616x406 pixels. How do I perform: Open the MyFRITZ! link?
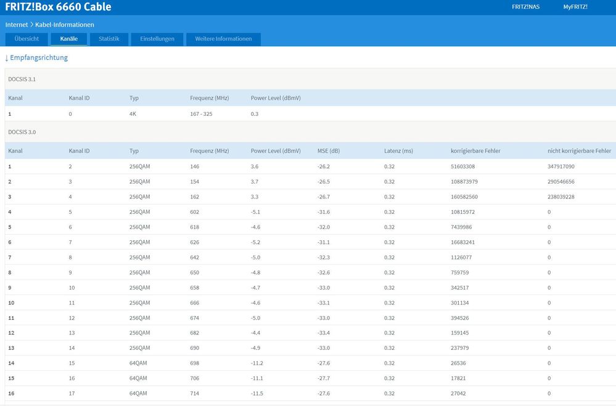(575, 7)
